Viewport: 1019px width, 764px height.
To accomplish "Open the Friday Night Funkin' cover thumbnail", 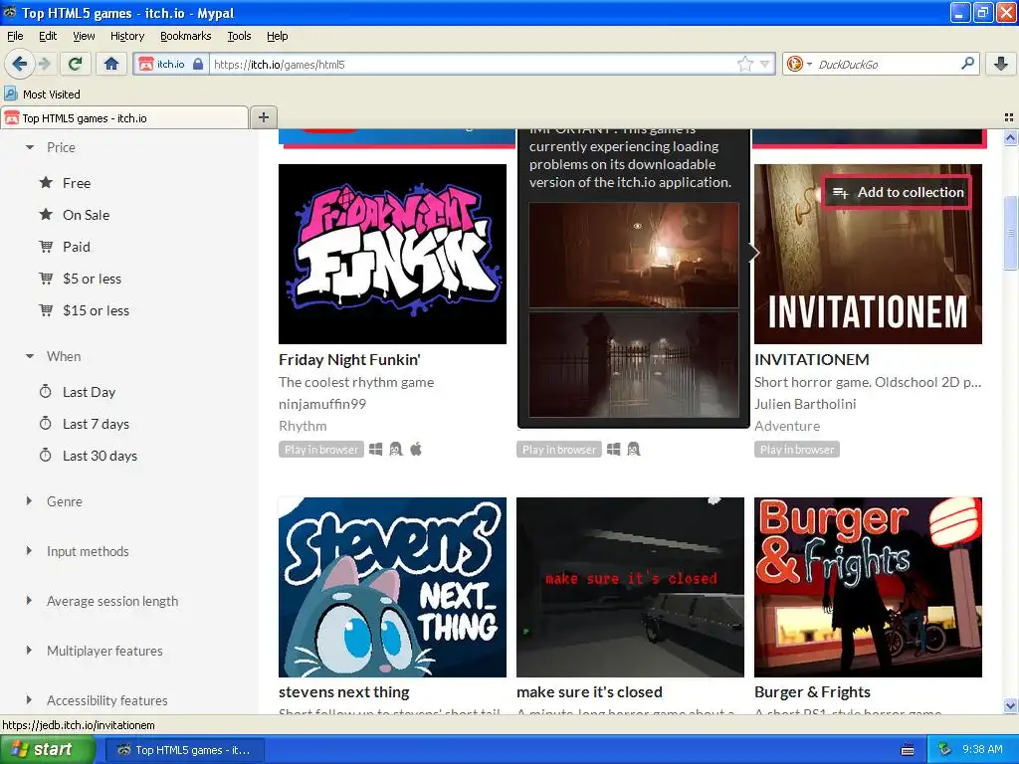I will (x=392, y=254).
